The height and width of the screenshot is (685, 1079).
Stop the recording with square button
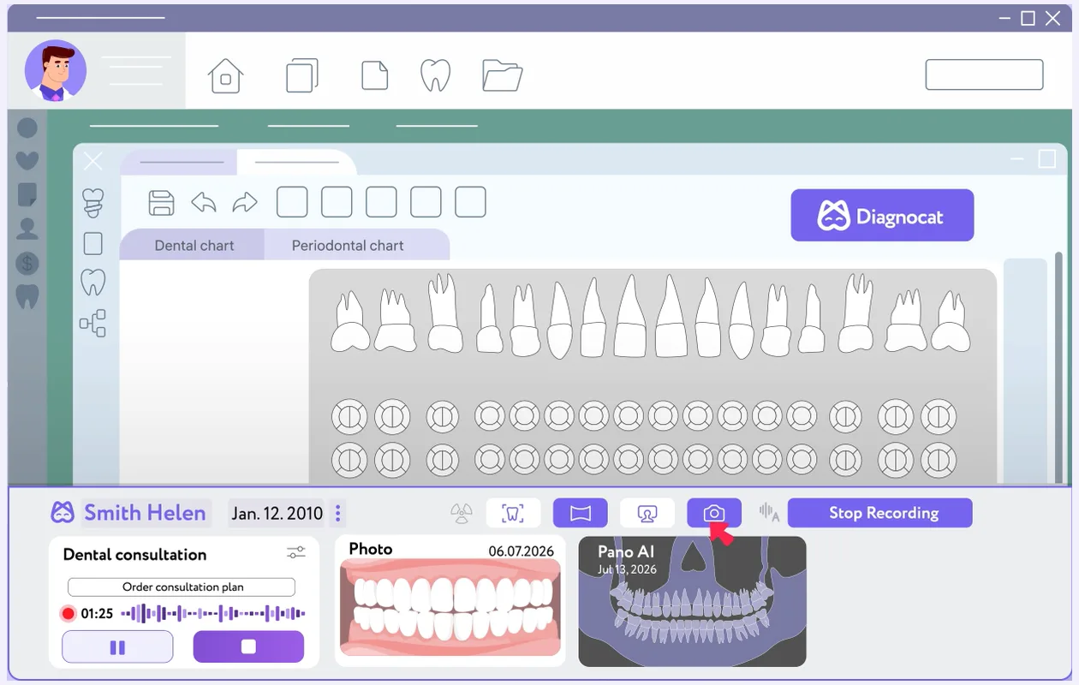click(248, 646)
